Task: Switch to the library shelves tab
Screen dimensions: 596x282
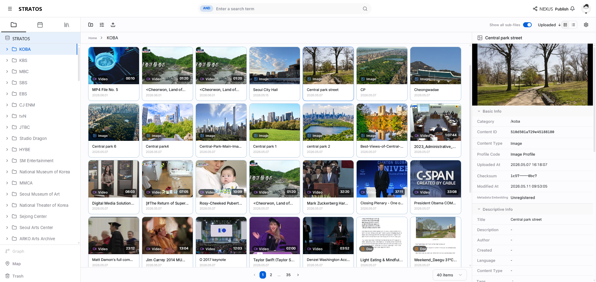Action: tap(66, 25)
